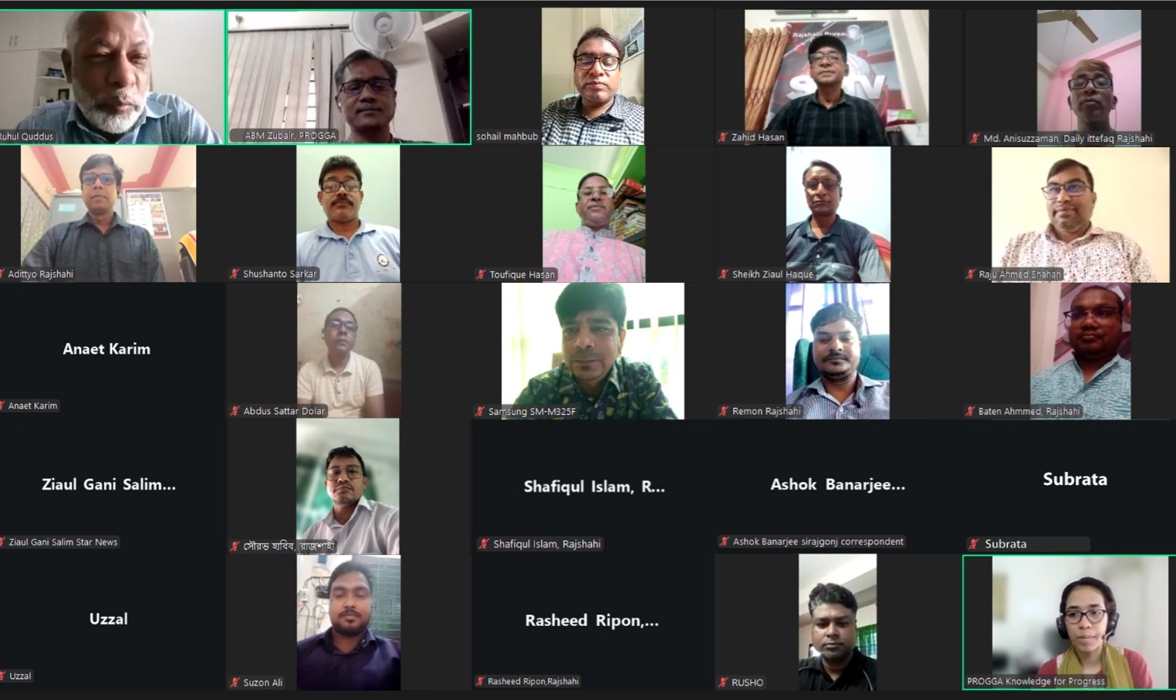The image size is (1176, 700).
Task: Select PROGGA Knowledge for Progress video tile
Action: point(1070,622)
